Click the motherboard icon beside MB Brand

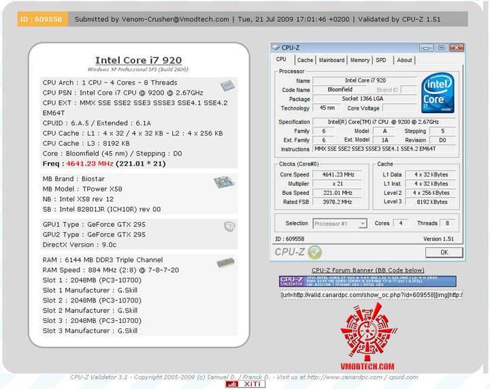[x=224, y=182]
